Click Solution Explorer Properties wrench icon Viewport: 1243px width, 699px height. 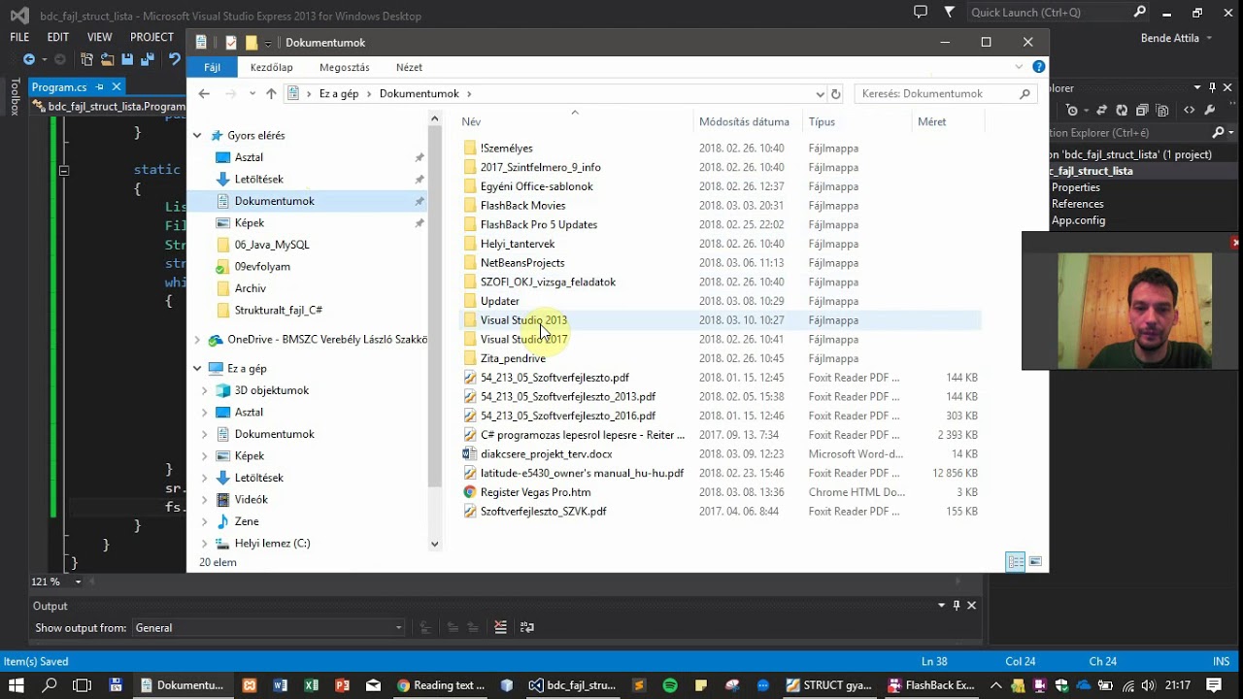tap(1210, 111)
